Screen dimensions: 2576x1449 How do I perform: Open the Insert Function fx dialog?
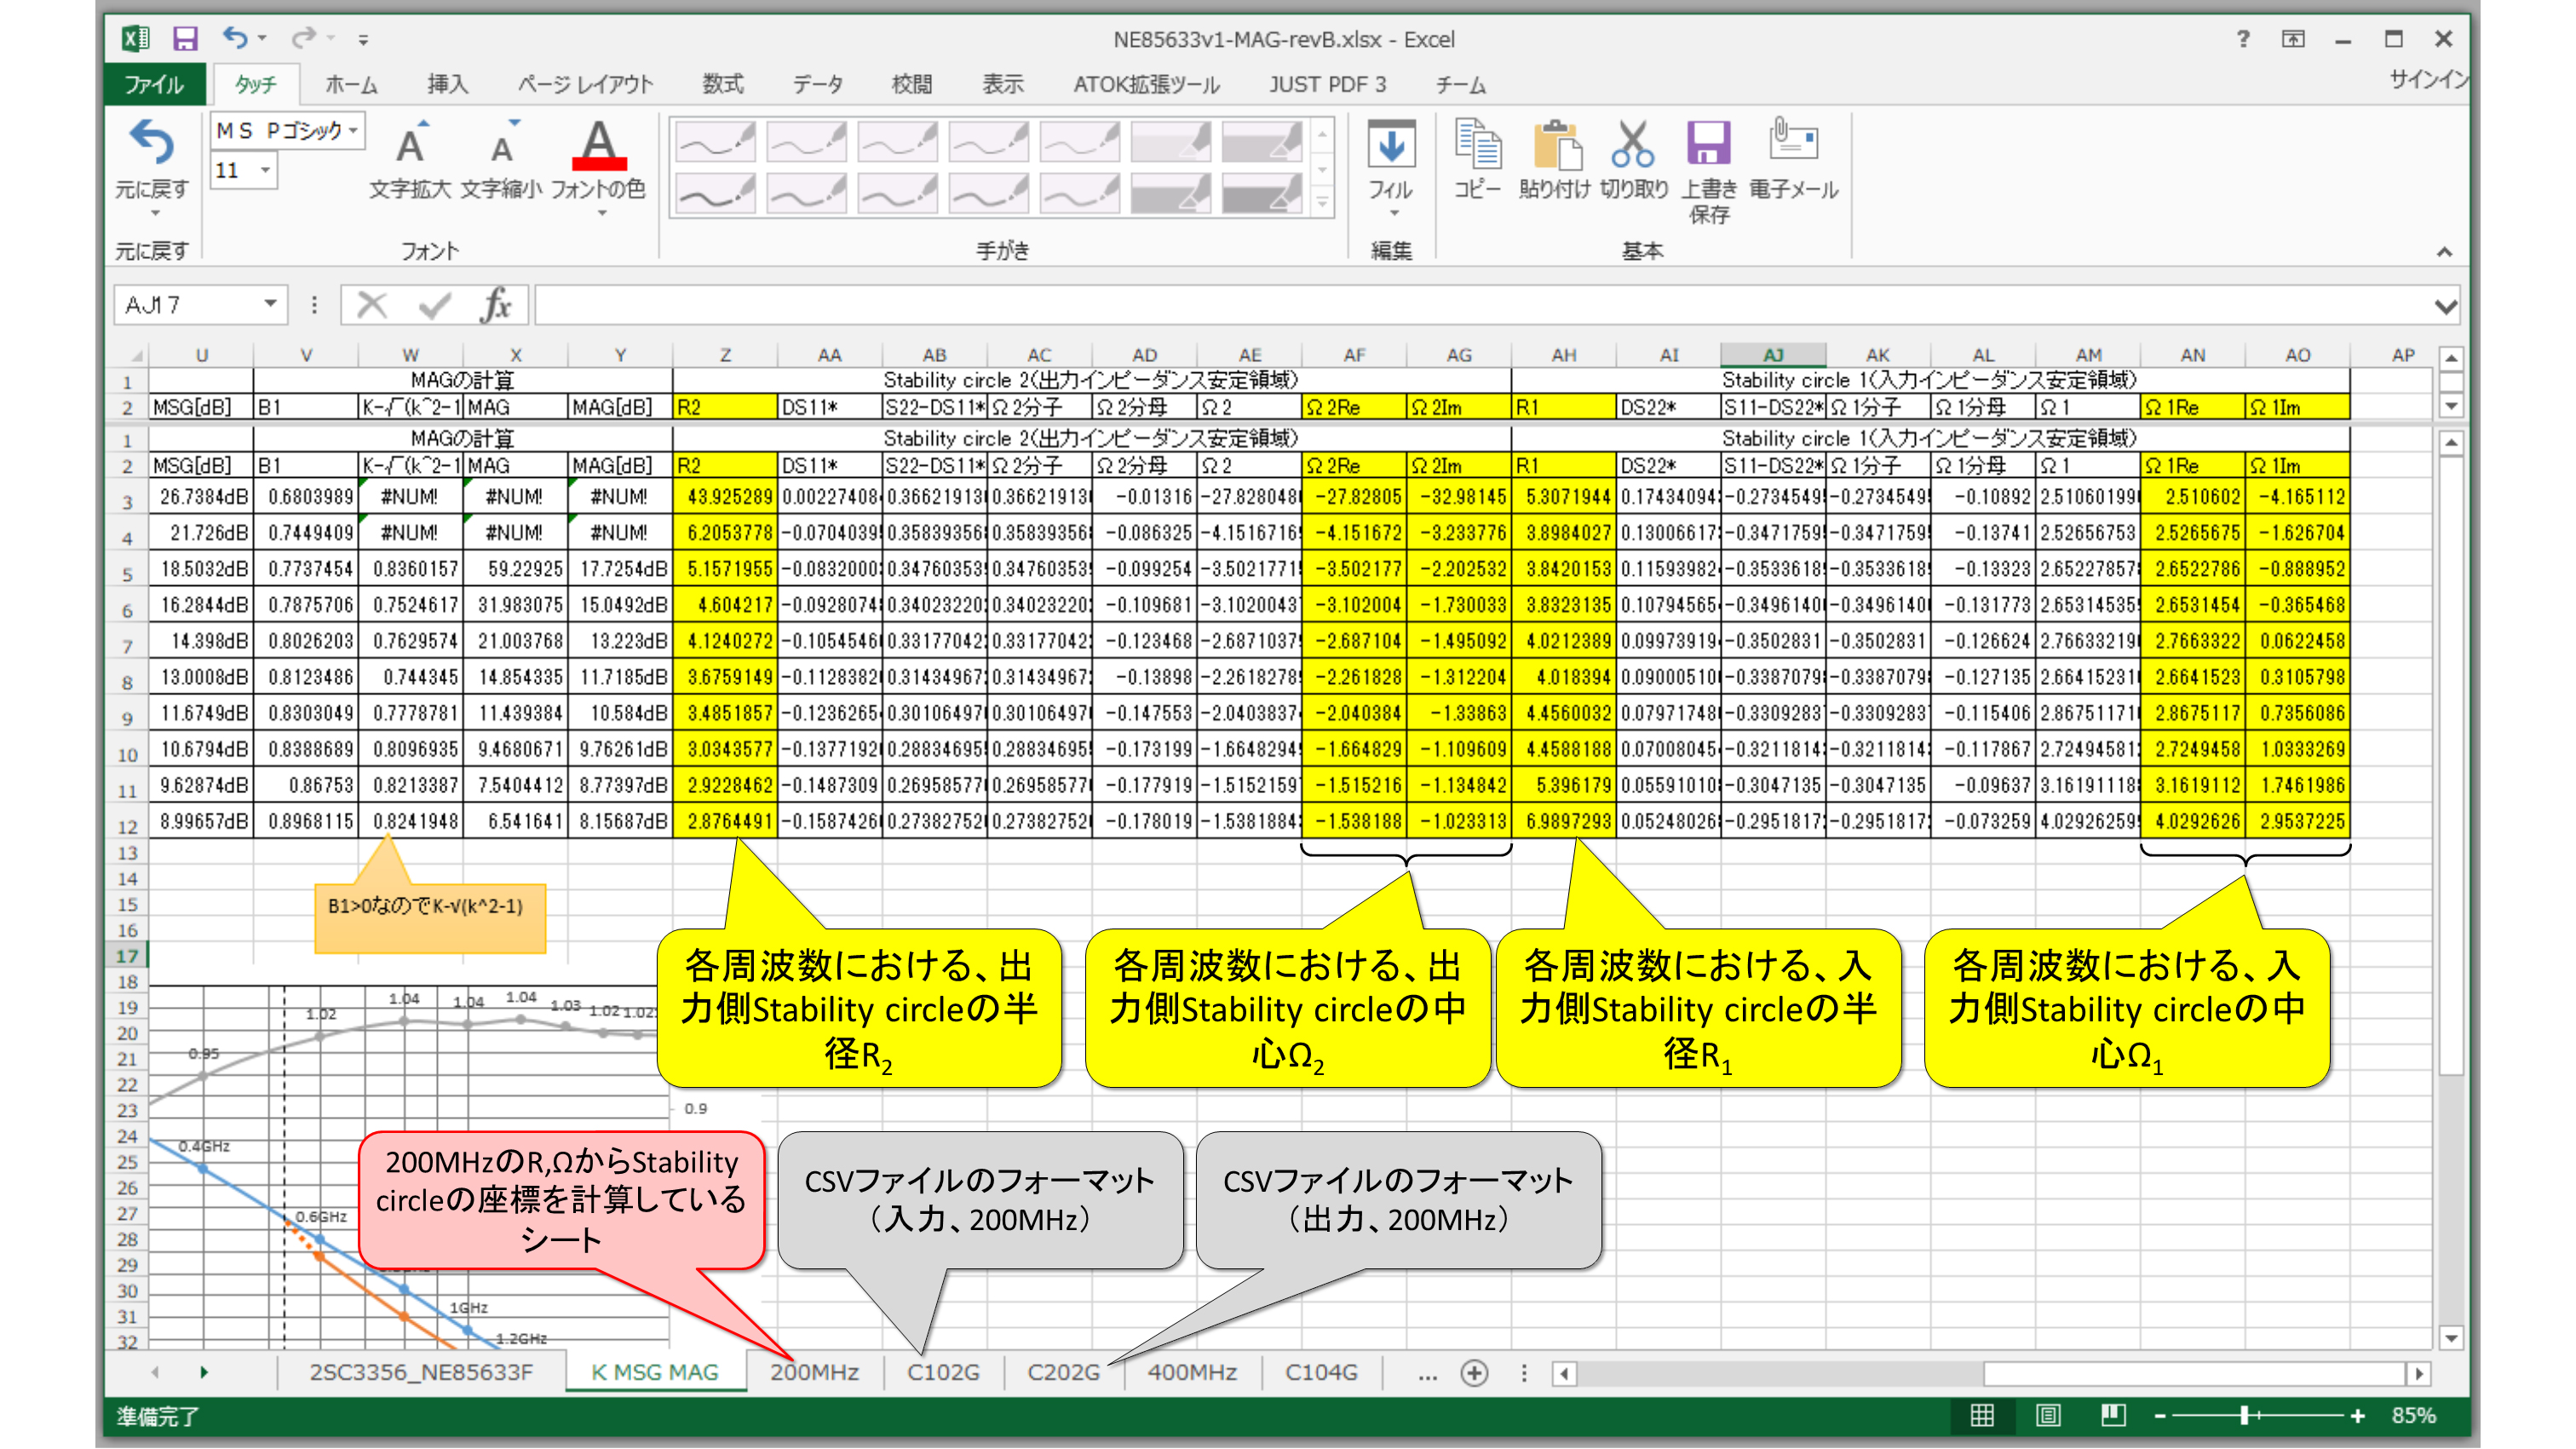pos(496,305)
